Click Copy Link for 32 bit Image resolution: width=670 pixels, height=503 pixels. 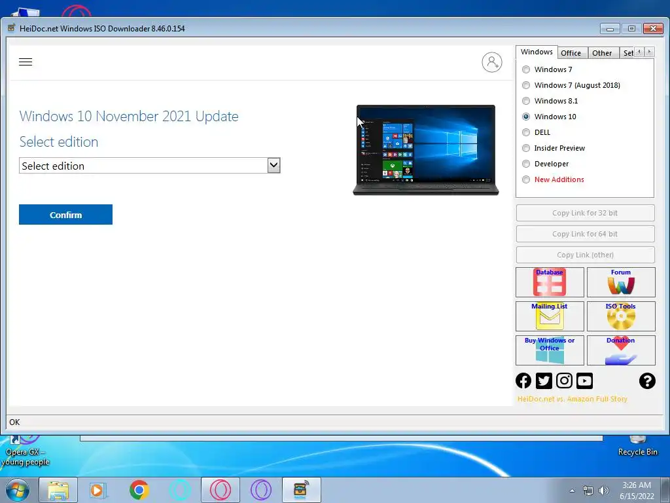pos(585,213)
